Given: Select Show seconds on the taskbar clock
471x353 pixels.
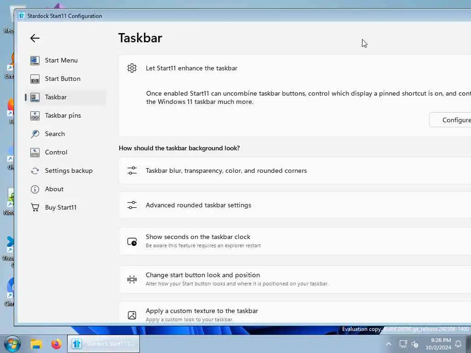Looking at the screenshot, I should pos(295,241).
